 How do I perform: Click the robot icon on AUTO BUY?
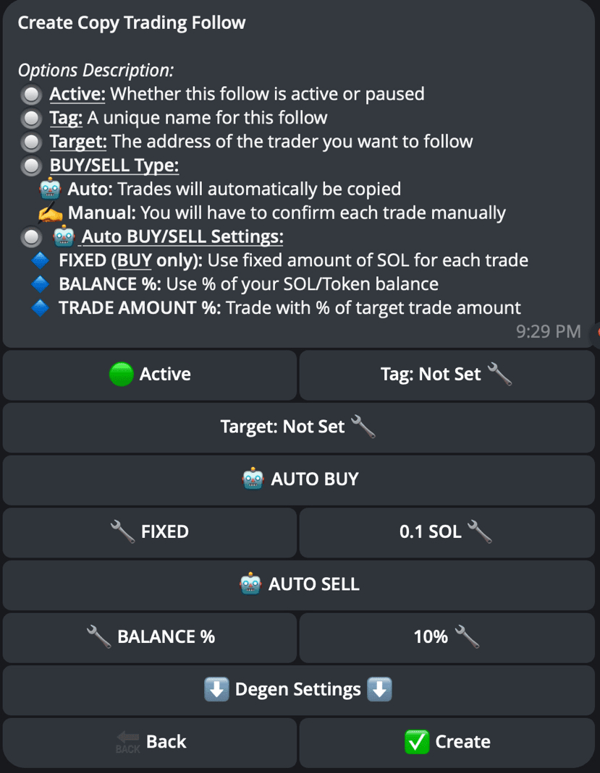pyautogui.click(x=253, y=479)
